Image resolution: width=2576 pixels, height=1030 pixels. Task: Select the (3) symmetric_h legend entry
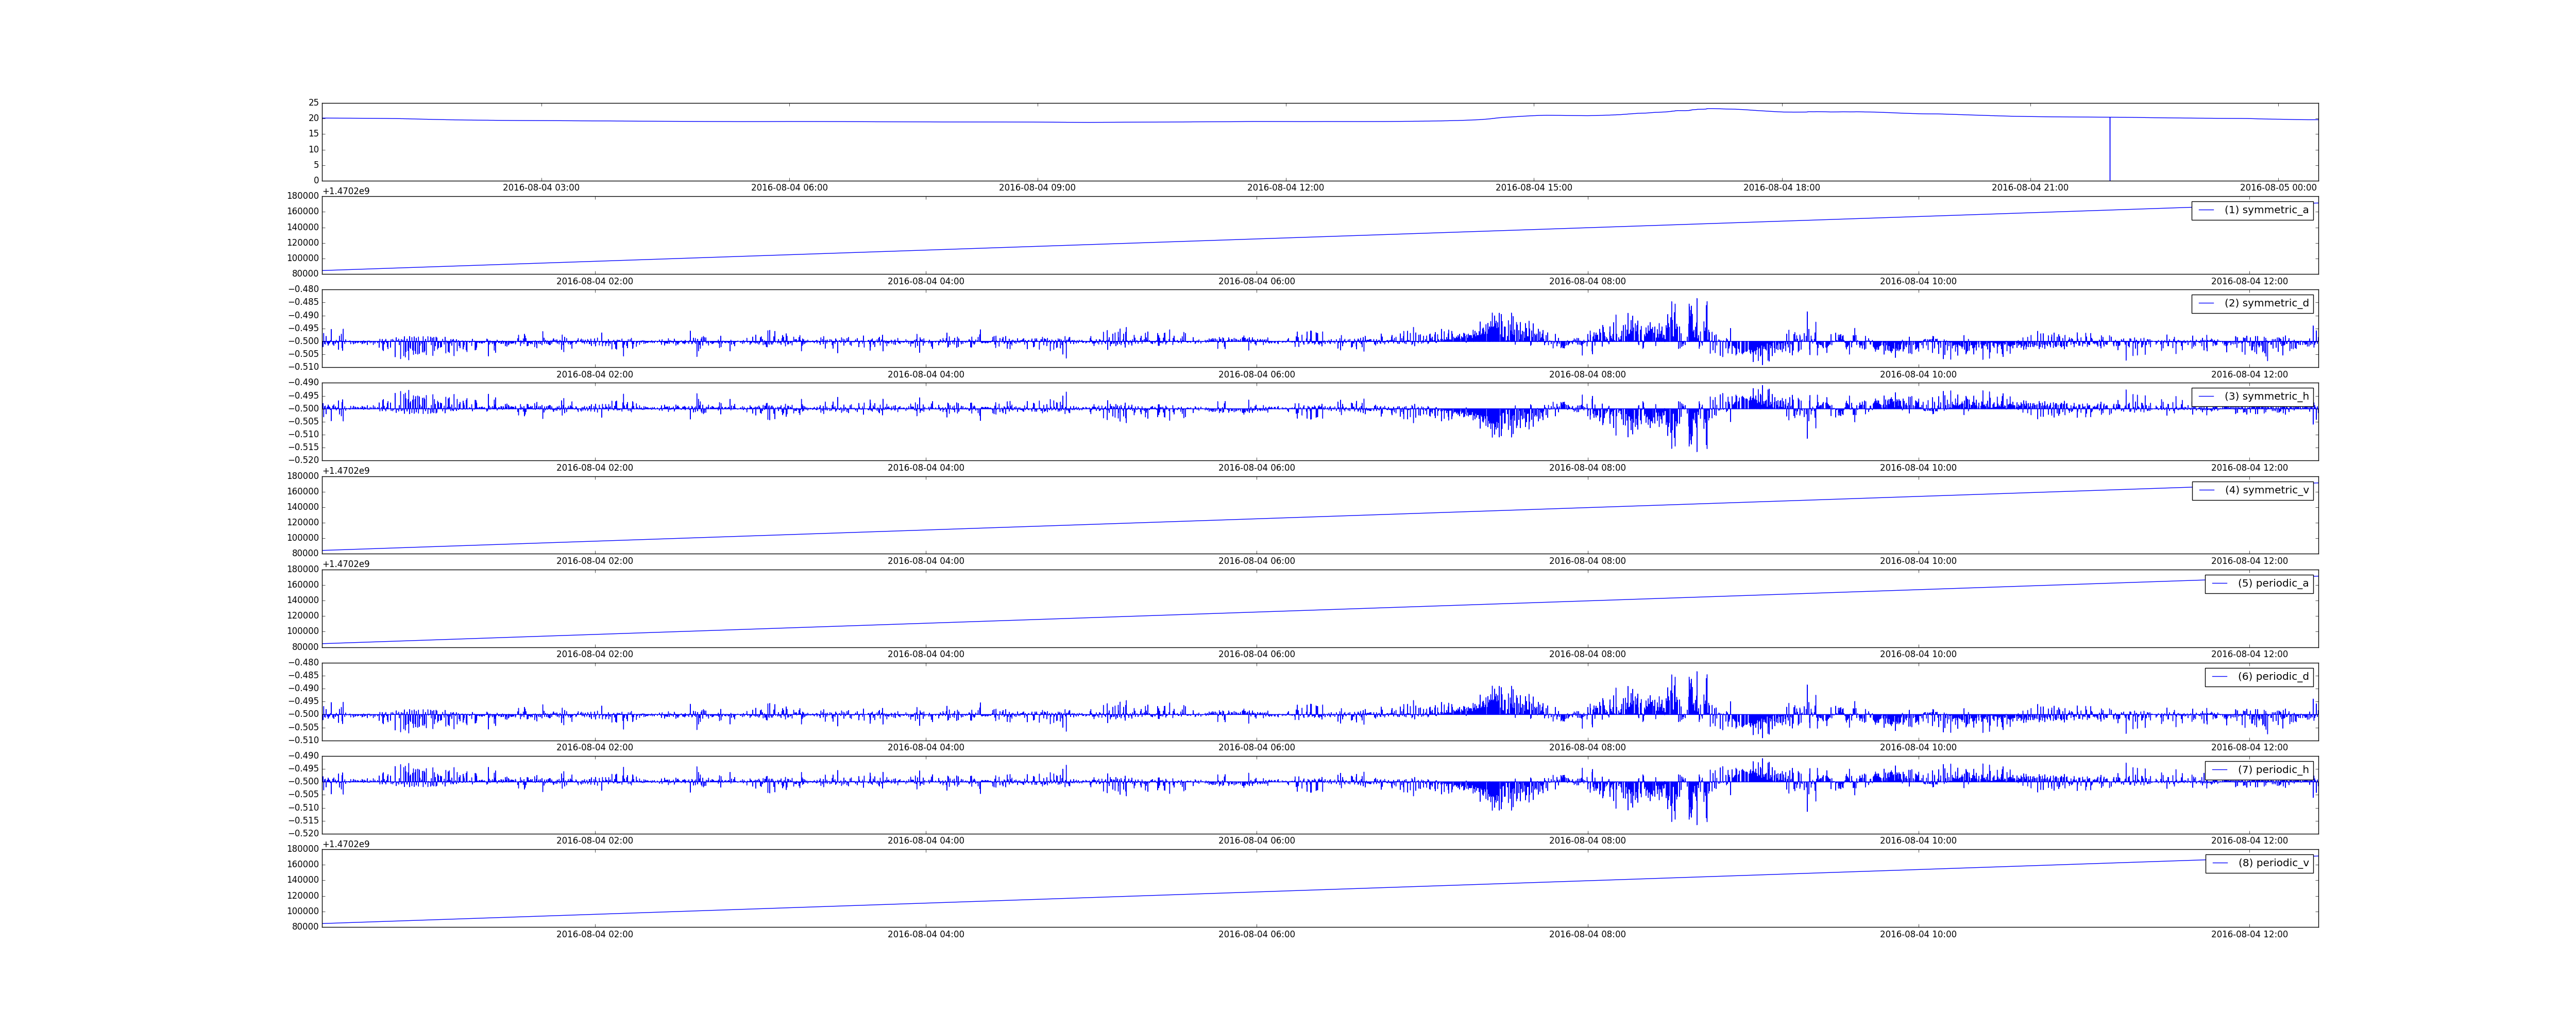click(2266, 396)
